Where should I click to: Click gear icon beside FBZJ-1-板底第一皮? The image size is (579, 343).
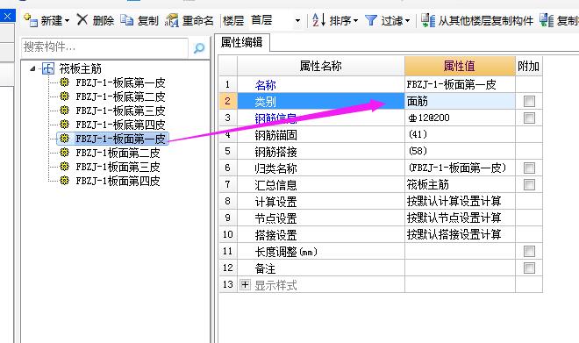65,82
